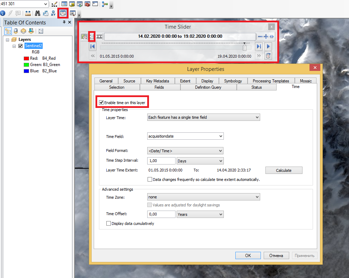Switch to the Key Metadata tab
349x278 pixels.
(x=158, y=81)
